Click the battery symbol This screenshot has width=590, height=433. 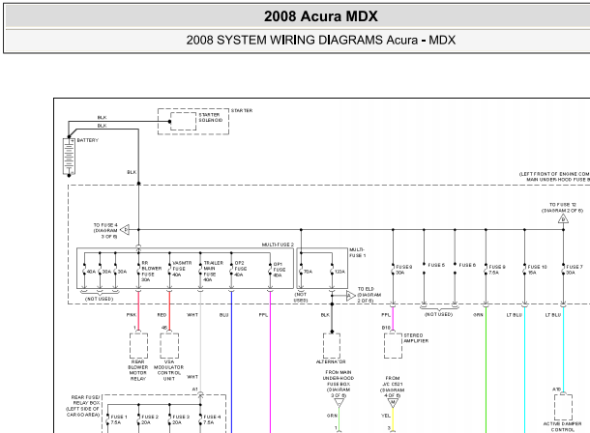pos(69,156)
